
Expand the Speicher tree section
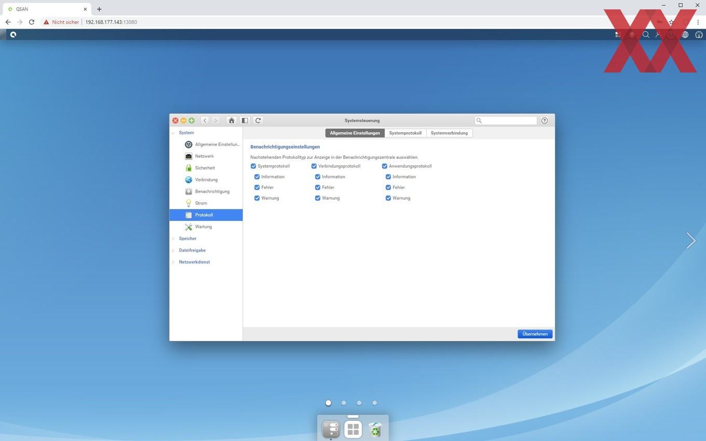point(173,239)
